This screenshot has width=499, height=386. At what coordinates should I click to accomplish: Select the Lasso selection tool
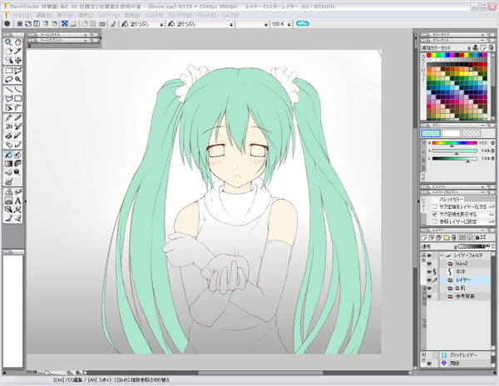pos(8,79)
